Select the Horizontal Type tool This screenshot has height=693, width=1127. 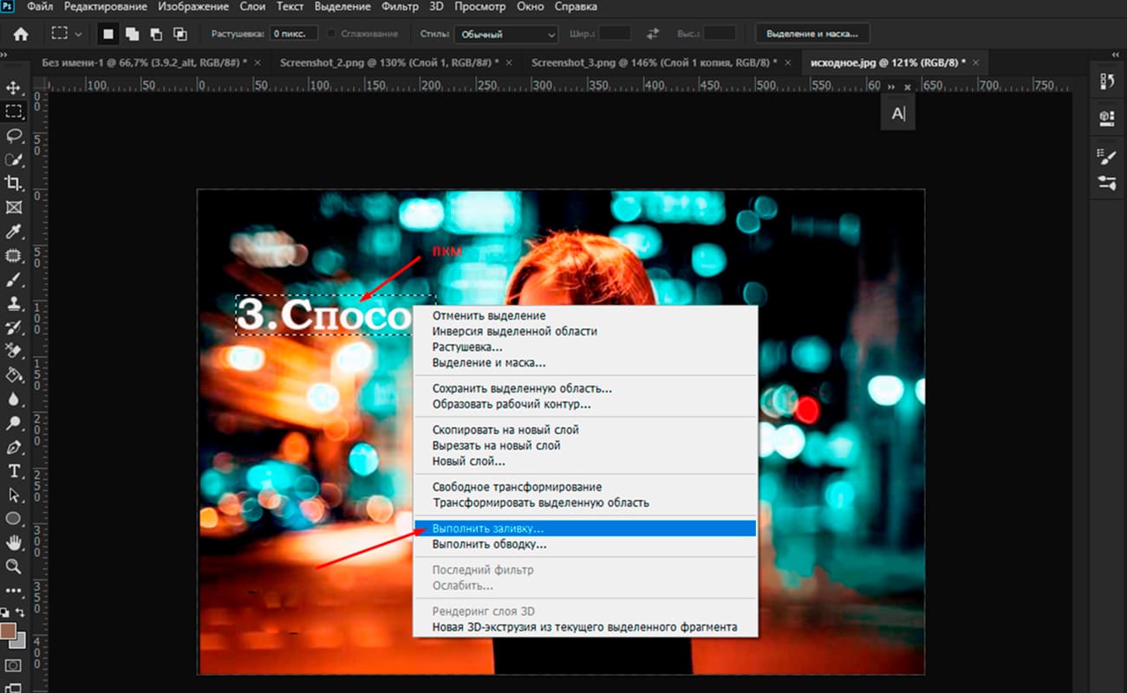pyautogui.click(x=14, y=471)
